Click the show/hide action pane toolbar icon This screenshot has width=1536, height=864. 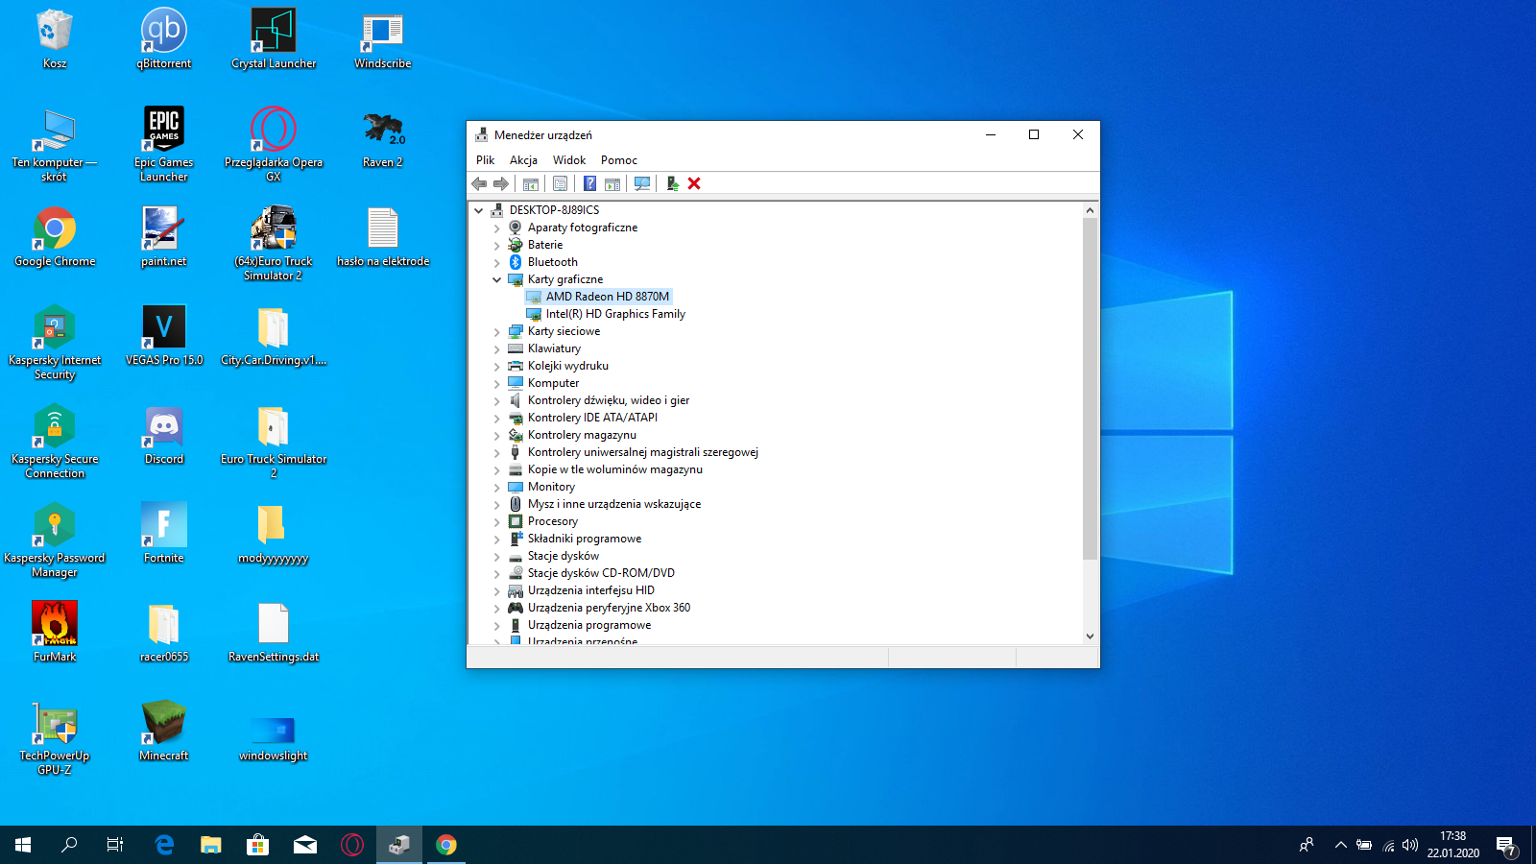tap(612, 183)
